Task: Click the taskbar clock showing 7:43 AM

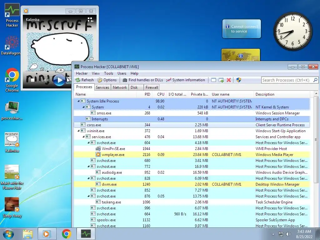Action: pos(304,234)
